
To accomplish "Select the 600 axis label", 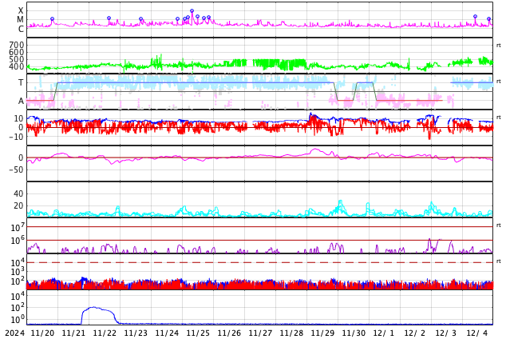I will point(17,52).
